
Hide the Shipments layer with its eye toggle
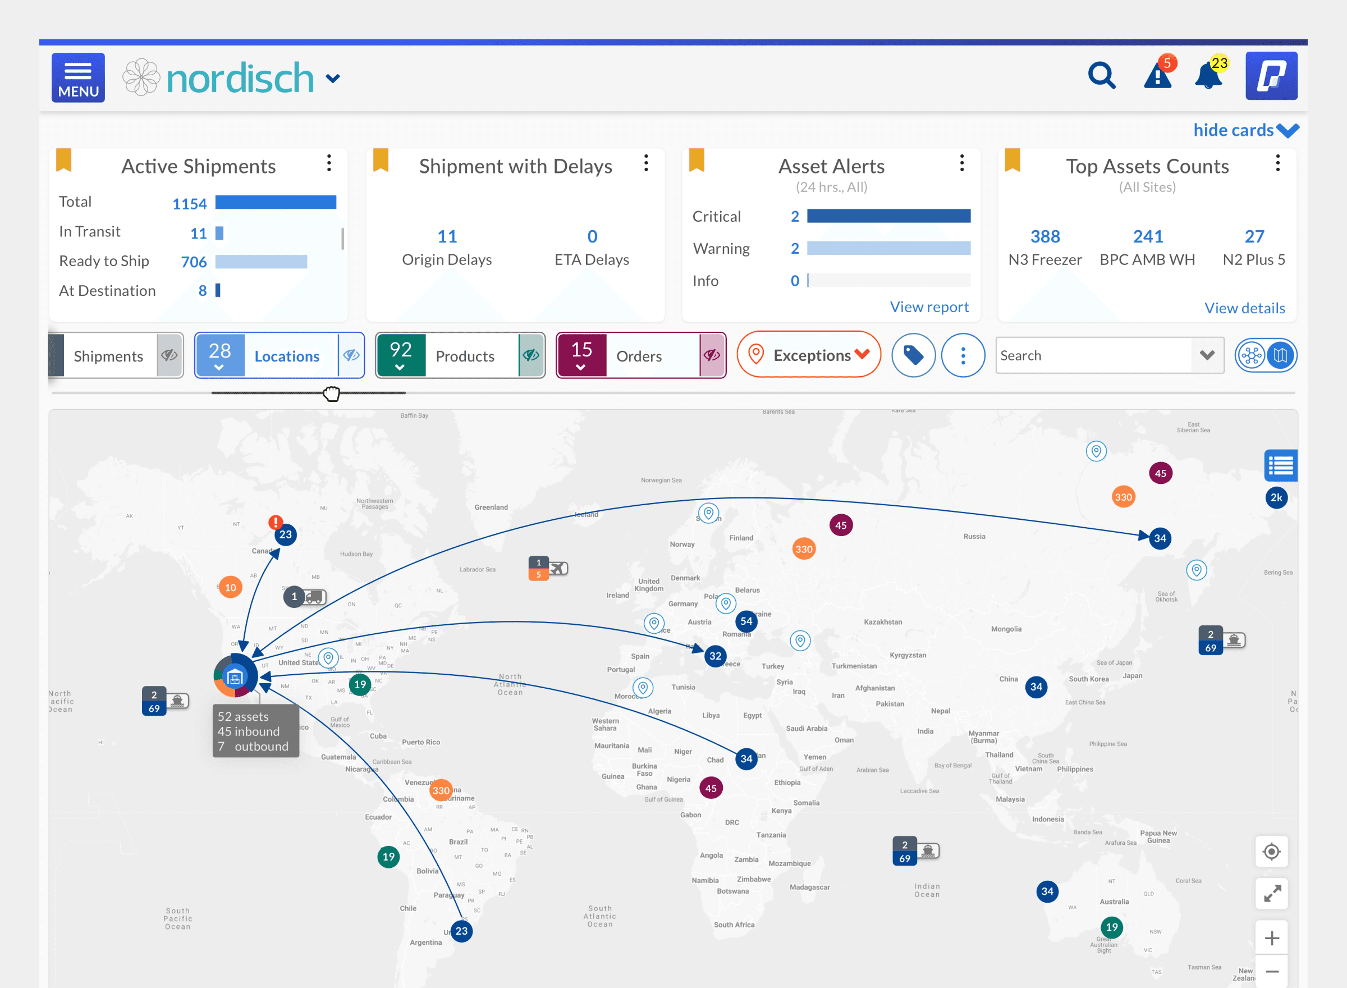click(169, 355)
